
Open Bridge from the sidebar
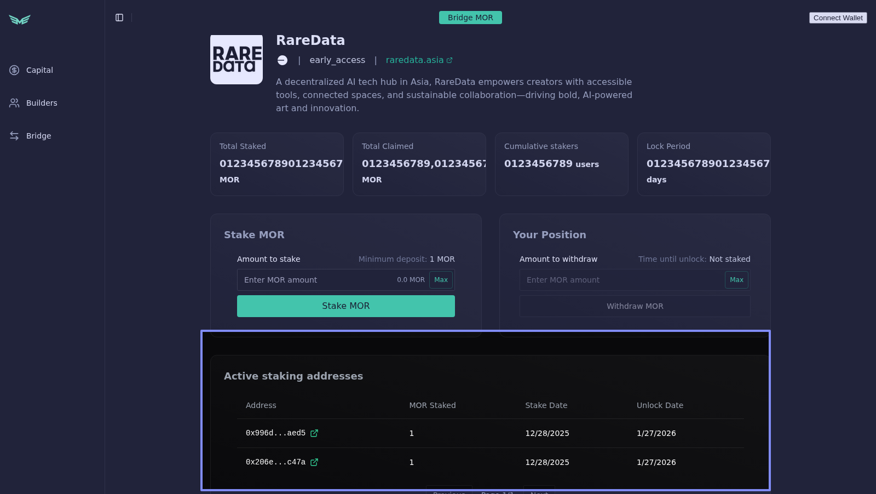(38, 136)
